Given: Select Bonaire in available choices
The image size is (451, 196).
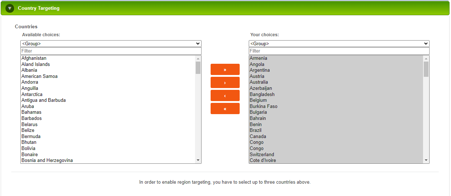Looking at the screenshot, I should pos(108,154).
